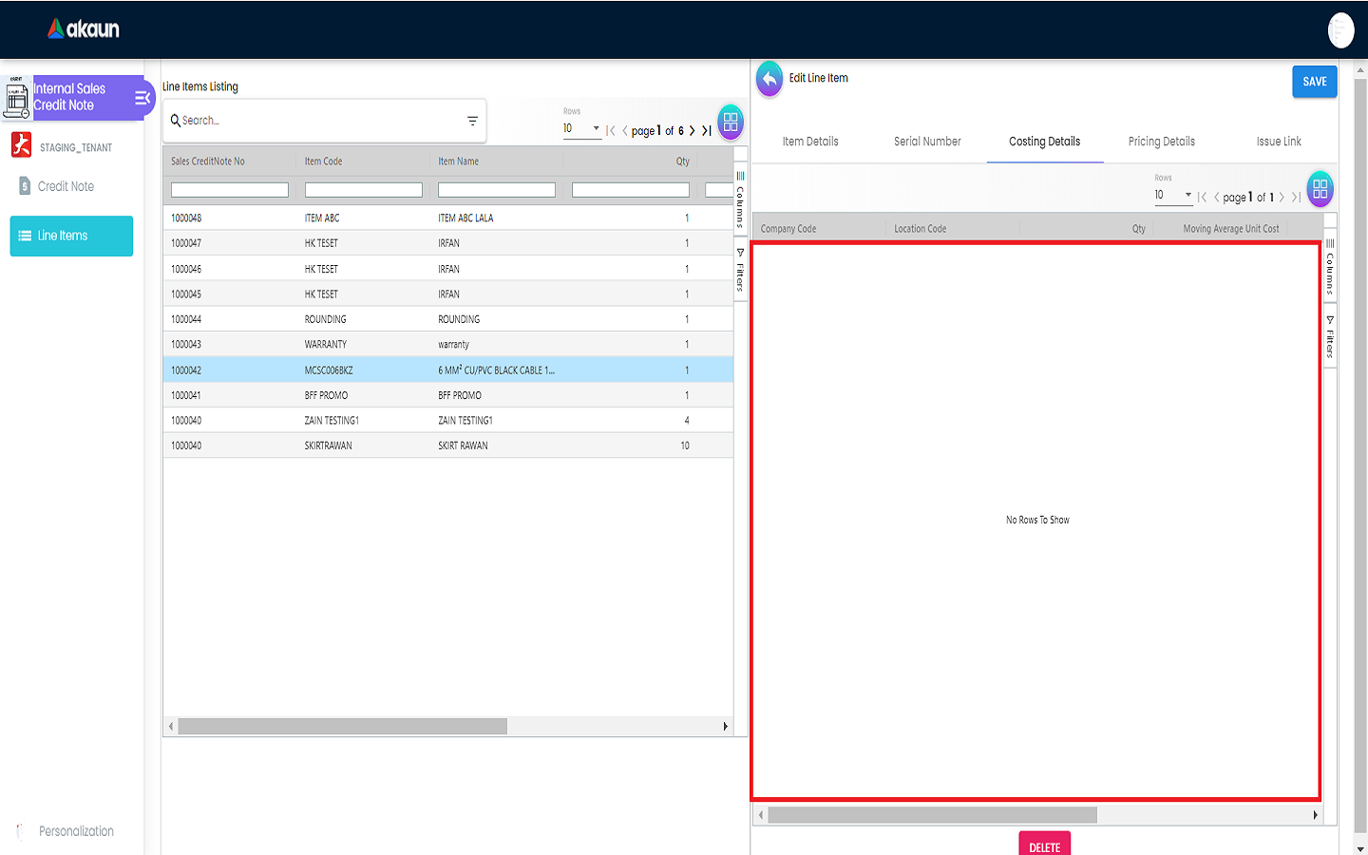Go to next page of line items listing
Screen dimensions: 1368x855
point(693,131)
